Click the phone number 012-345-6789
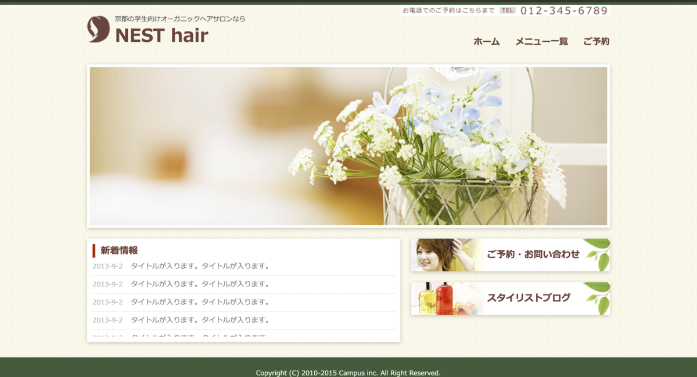This screenshot has height=377, width=697. [x=564, y=10]
